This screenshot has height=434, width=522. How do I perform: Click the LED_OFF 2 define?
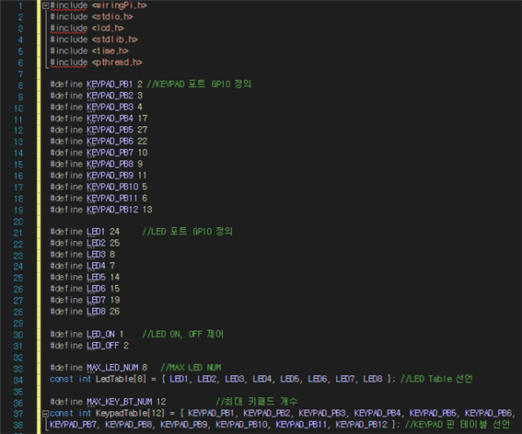(89, 346)
